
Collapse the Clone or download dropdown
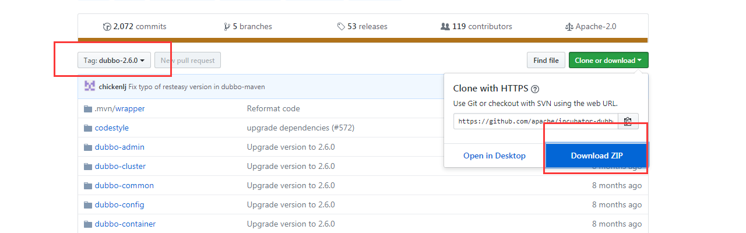pyautogui.click(x=608, y=60)
